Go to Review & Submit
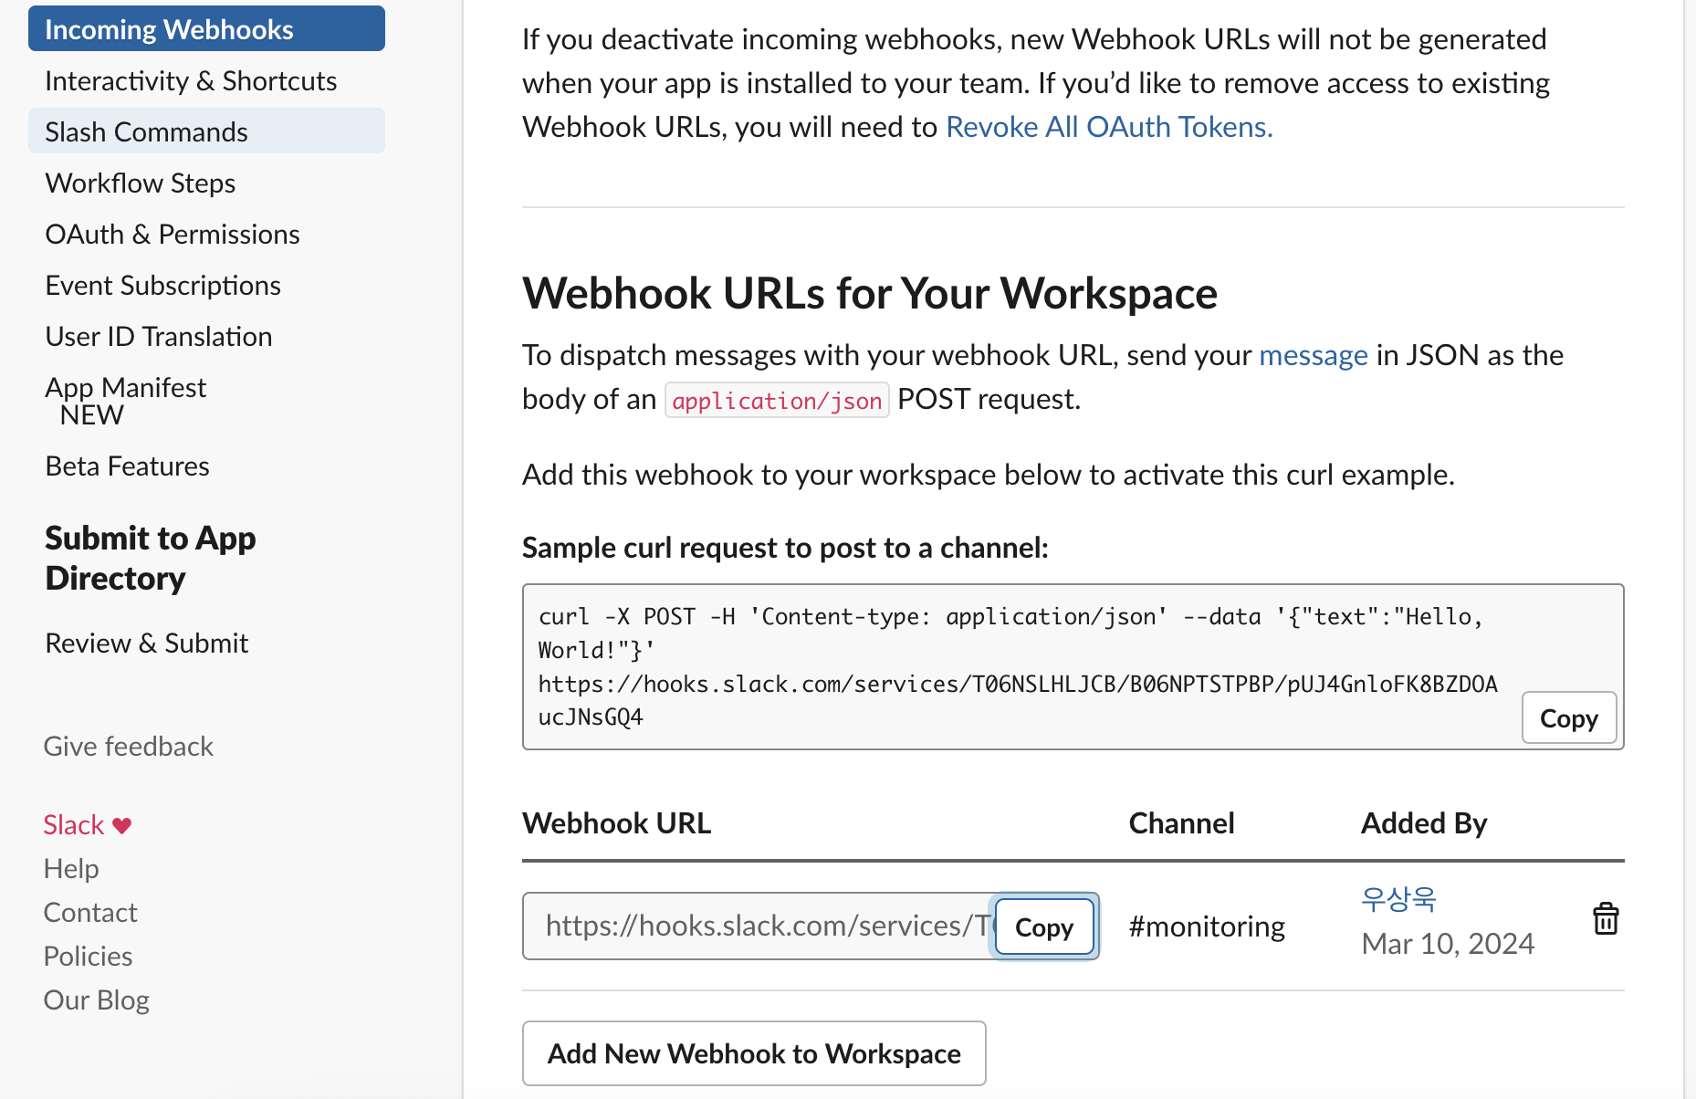The width and height of the screenshot is (1696, 1099). click(147, 643)
